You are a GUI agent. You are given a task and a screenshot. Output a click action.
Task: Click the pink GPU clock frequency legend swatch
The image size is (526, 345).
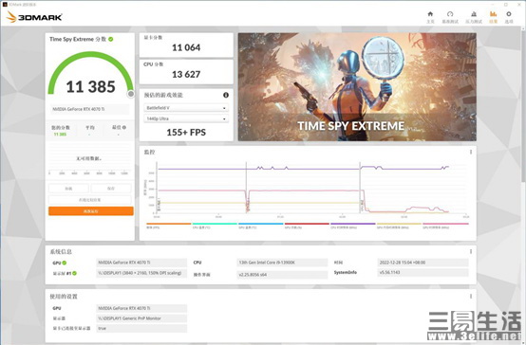(x=445, y=224)
